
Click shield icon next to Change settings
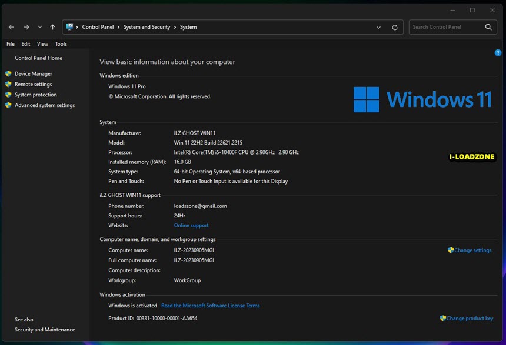[451, 250]
